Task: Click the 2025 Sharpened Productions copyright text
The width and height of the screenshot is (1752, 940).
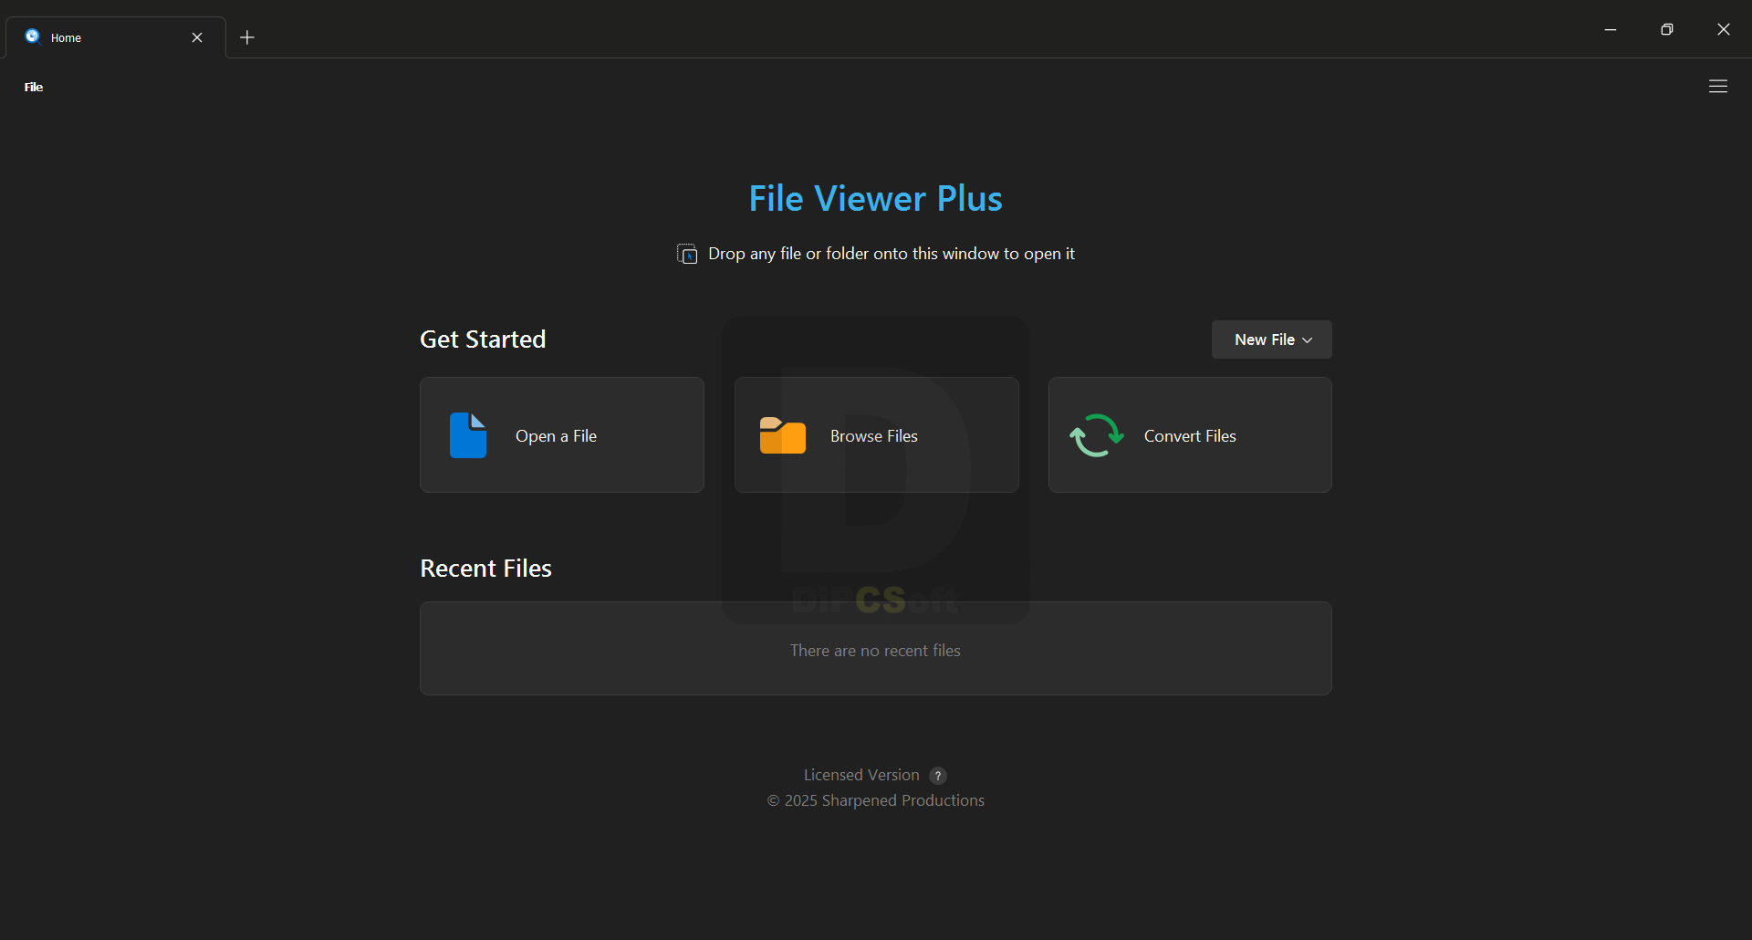Action: (x=876, y=800)
